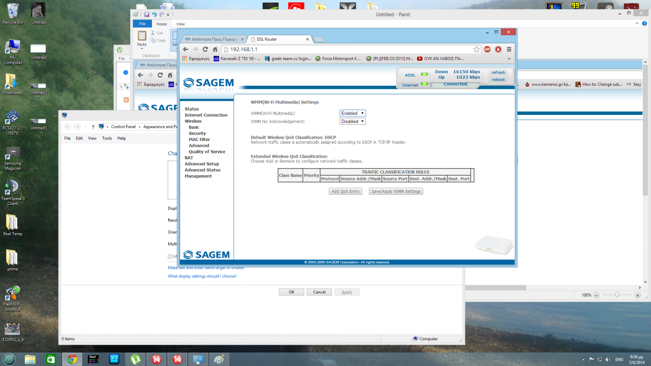The height and width of the screenshot is (366, 651).
Task: Click Paint zoom out minus button
Action: click(x=597, y=295)
